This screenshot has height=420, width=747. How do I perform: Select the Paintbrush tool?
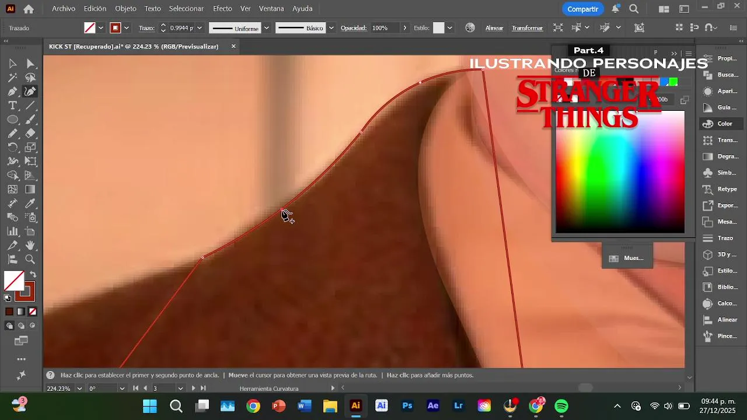[x=30, y=120]
